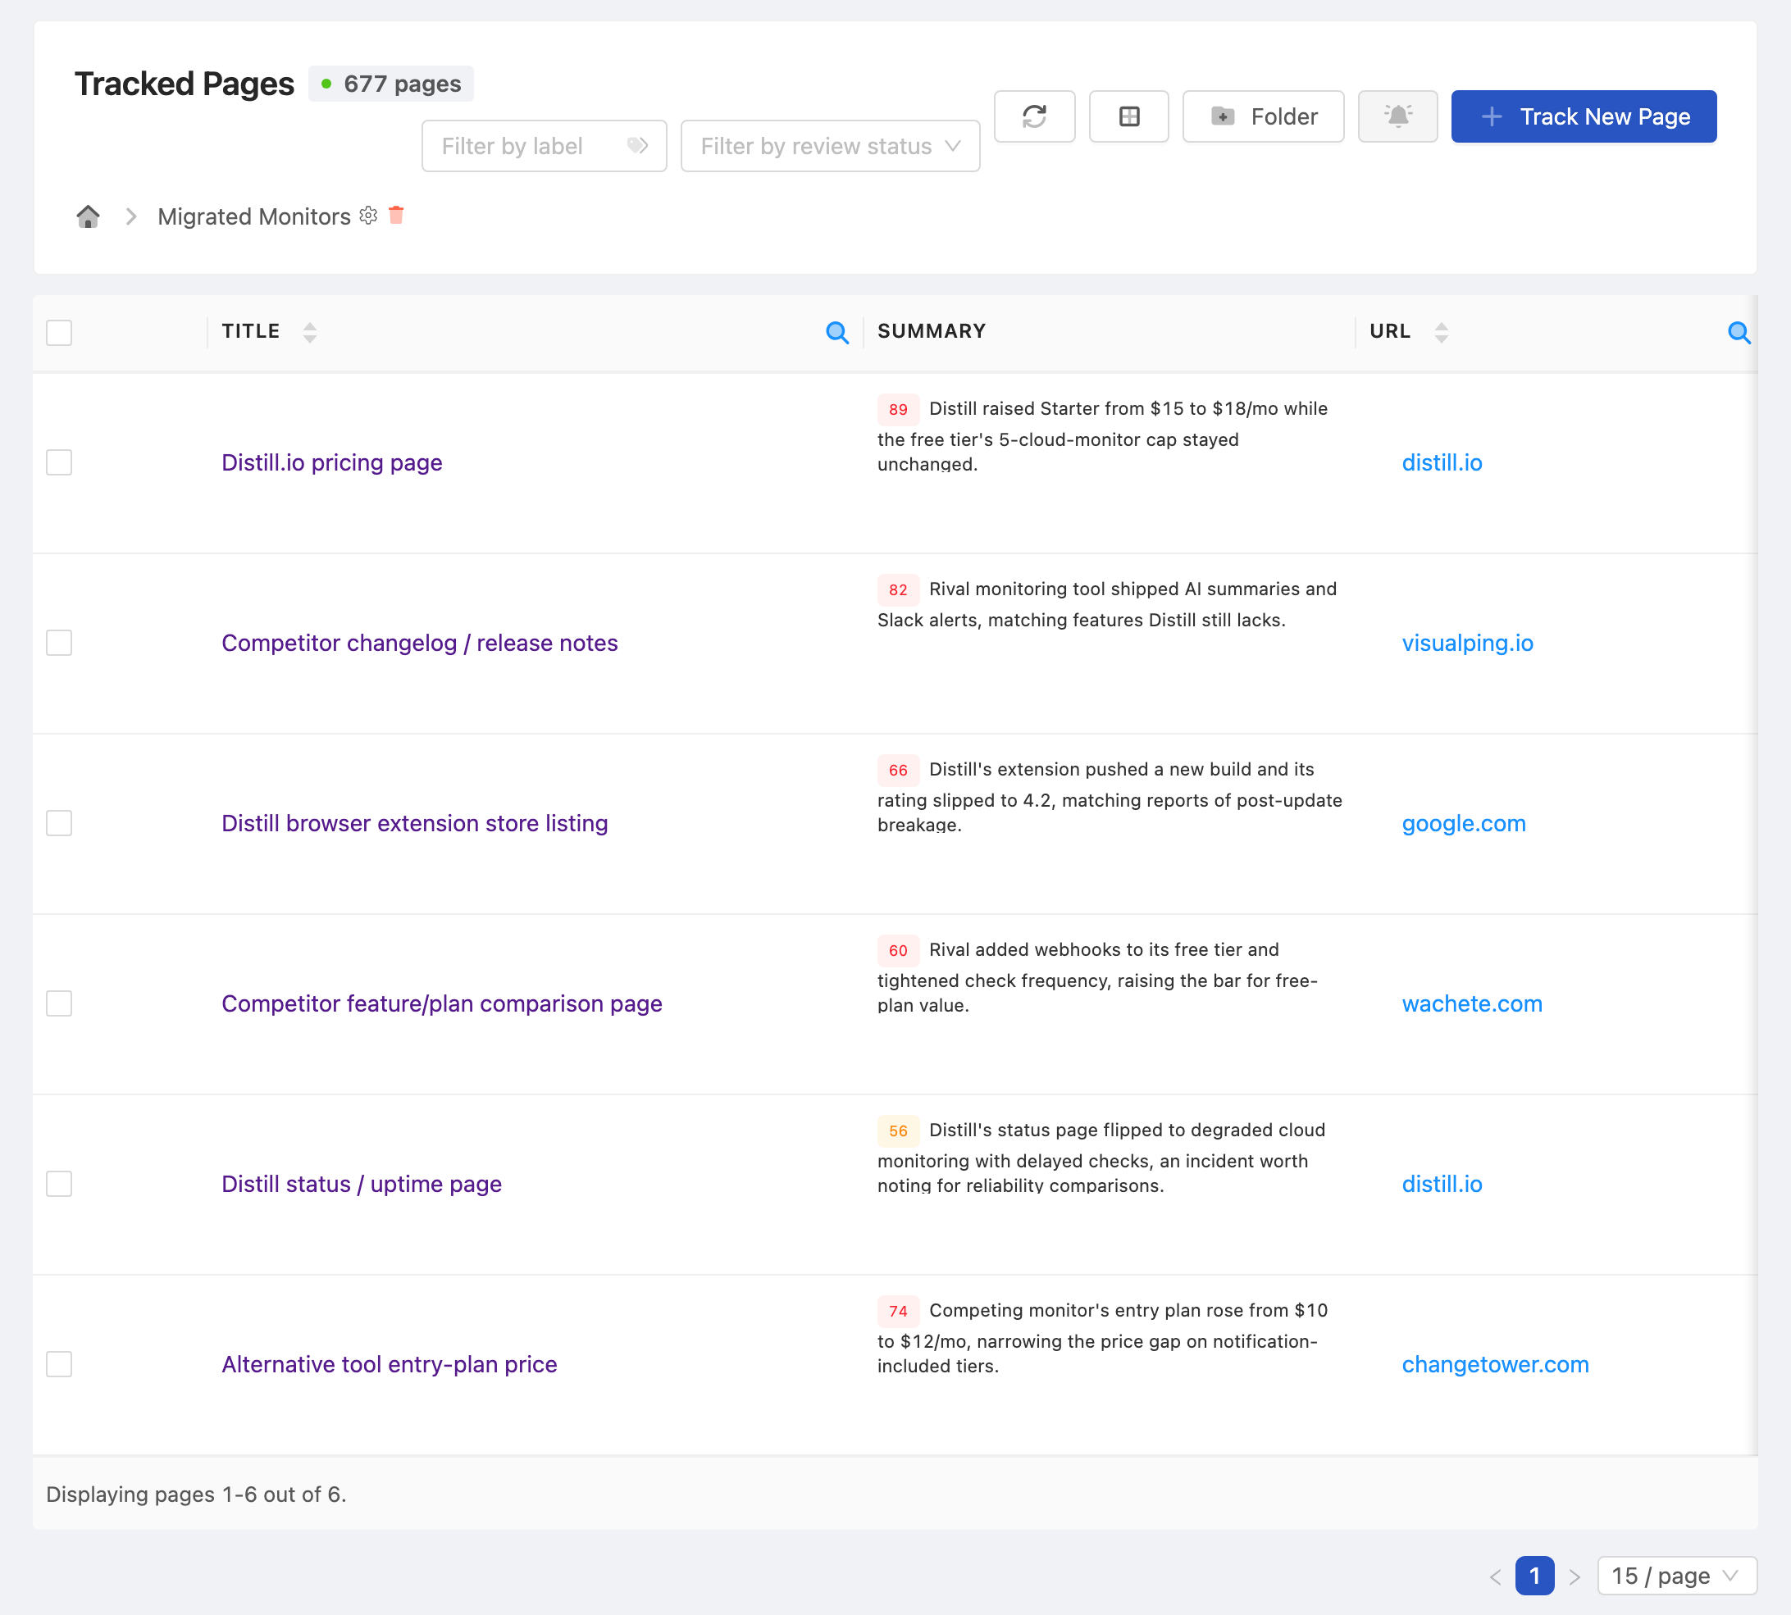Open Competitor changelog / release notes link

420,643
